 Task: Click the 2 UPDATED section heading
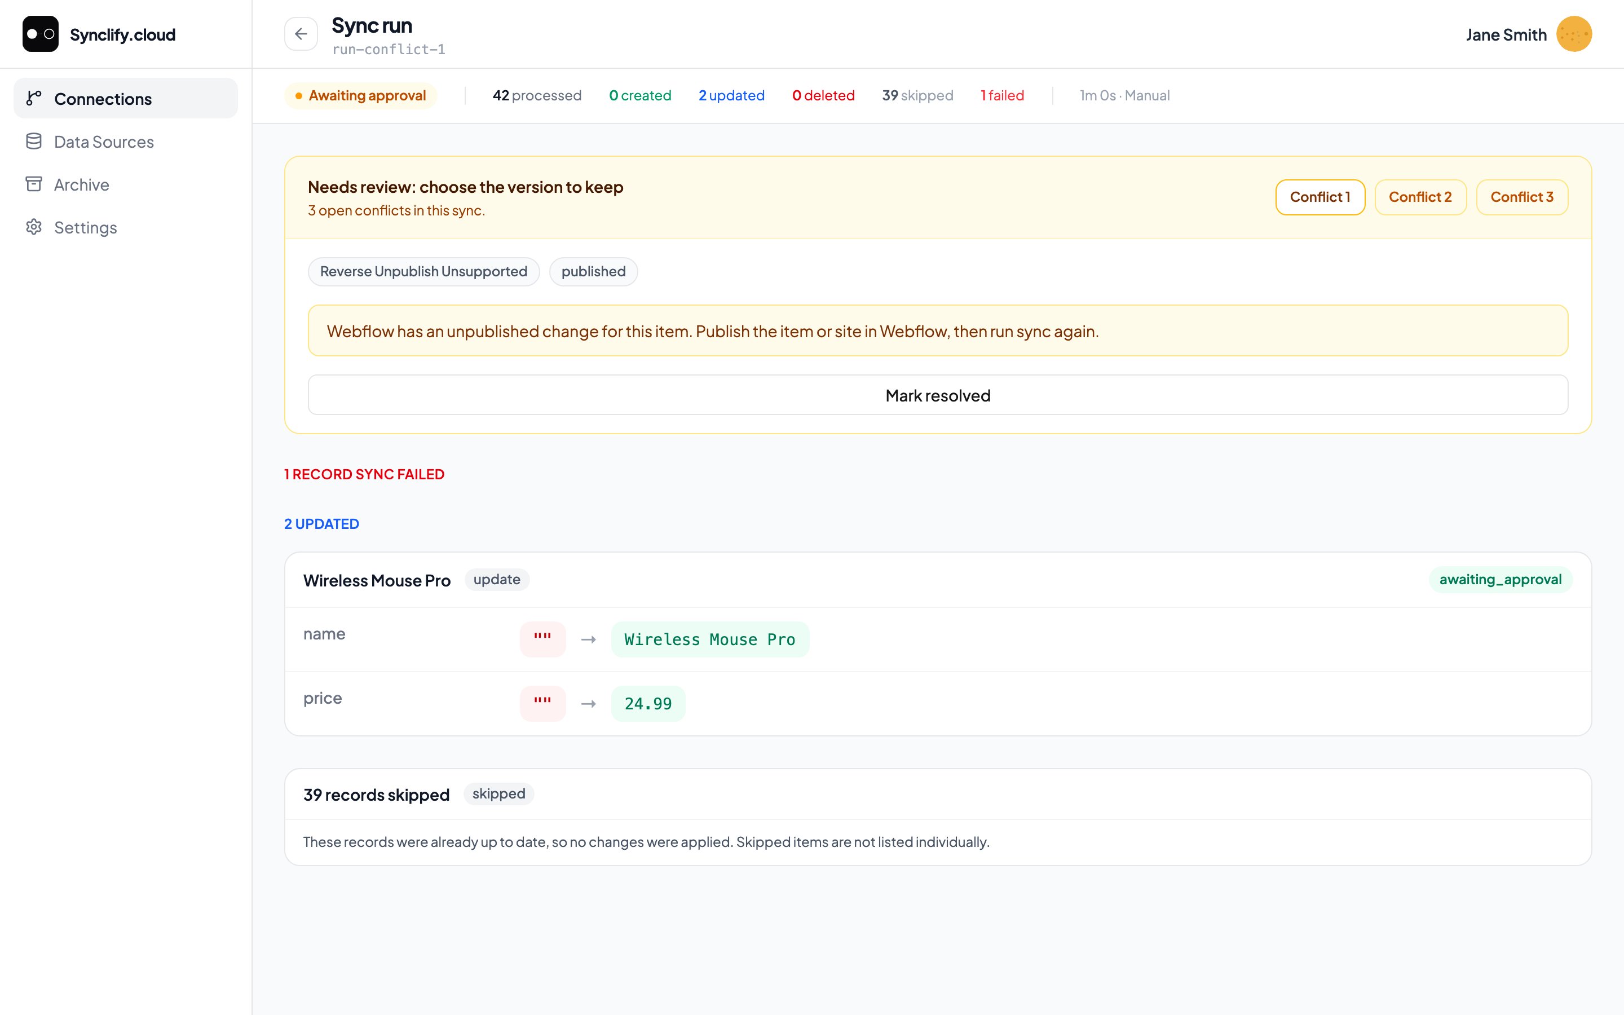[x=321, y=524]
